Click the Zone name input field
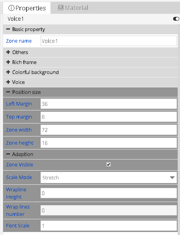Screen dimensions: 180x235 109,41
